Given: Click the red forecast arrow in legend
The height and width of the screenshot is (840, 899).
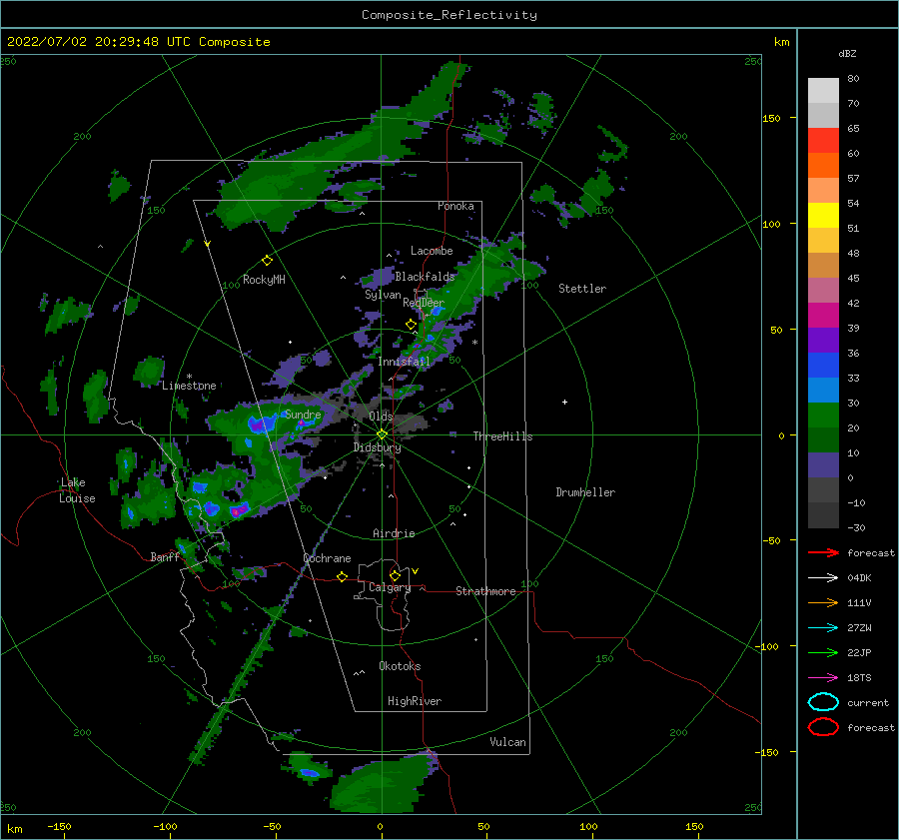Looking at the screenshot, I should pos(823,552).
